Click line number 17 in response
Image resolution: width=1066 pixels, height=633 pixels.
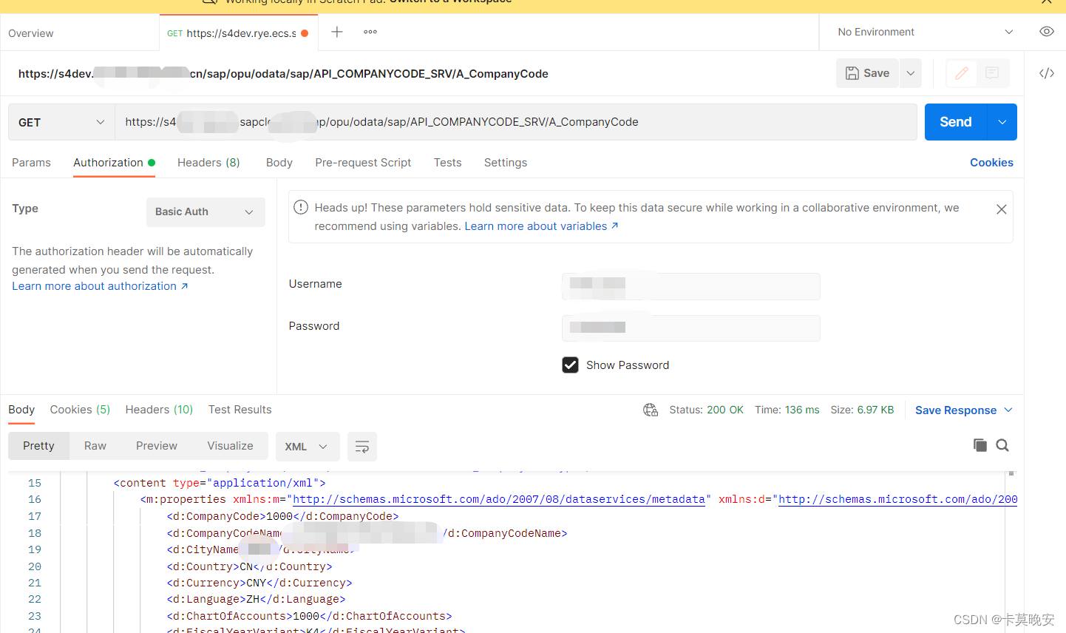click(35, 516)
